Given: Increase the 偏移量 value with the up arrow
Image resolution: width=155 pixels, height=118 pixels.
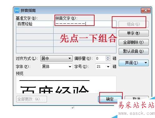Looking at the screenshot, I should click(108, 57).
